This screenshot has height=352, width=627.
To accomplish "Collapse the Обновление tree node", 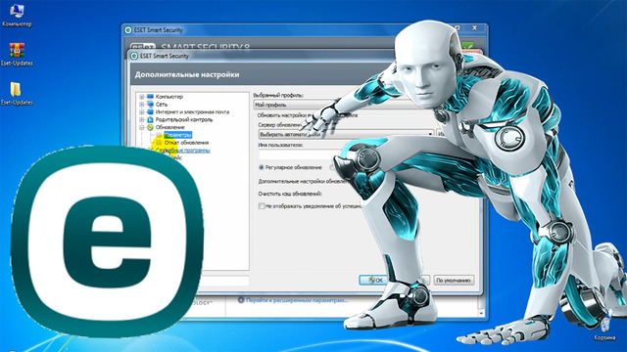I will coord(141,127).
